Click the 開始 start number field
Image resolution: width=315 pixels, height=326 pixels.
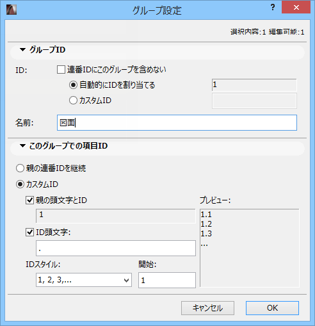coord(167,280)
